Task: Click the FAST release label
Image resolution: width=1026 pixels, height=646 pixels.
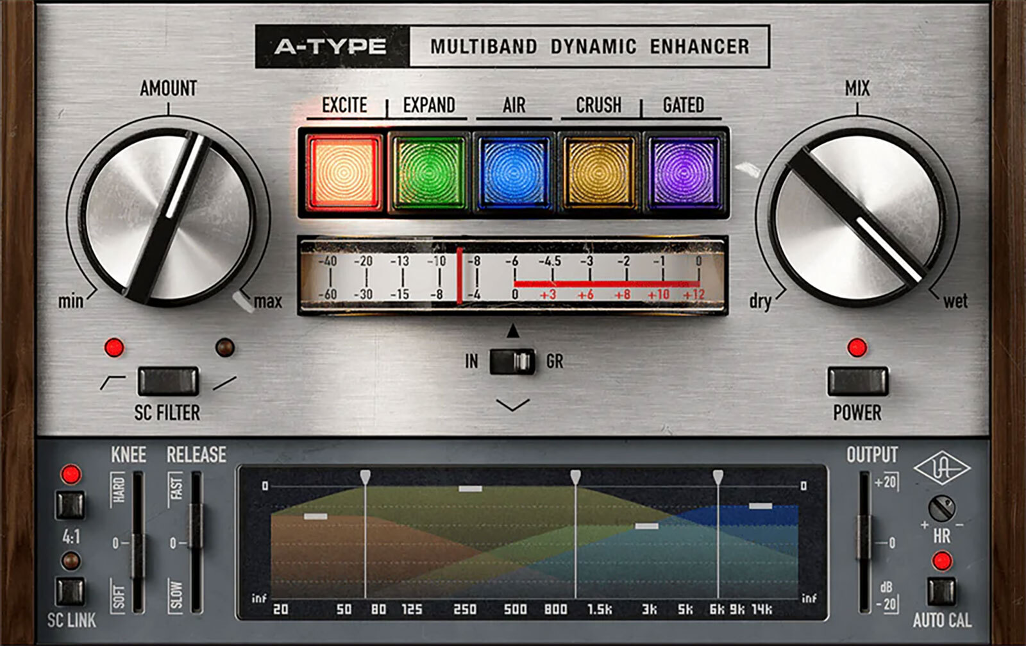Action: click(176, 488)
